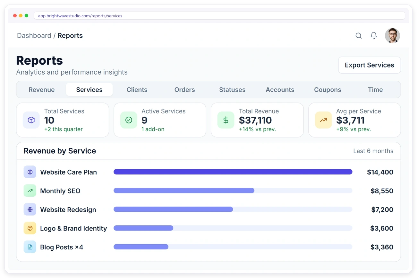Click the Avg per Service trend icon

(323, 120)
